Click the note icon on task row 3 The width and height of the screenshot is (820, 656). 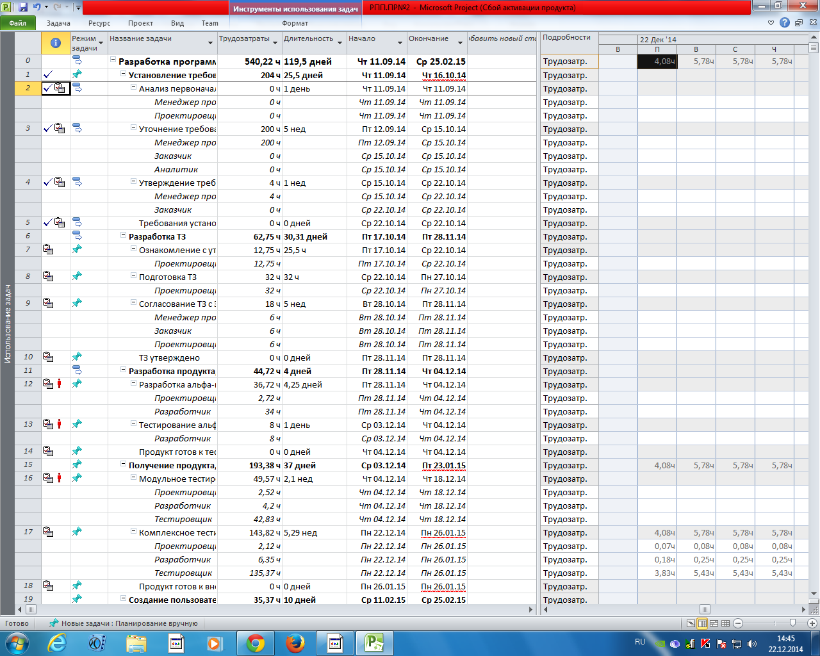[x=60, y=129]
